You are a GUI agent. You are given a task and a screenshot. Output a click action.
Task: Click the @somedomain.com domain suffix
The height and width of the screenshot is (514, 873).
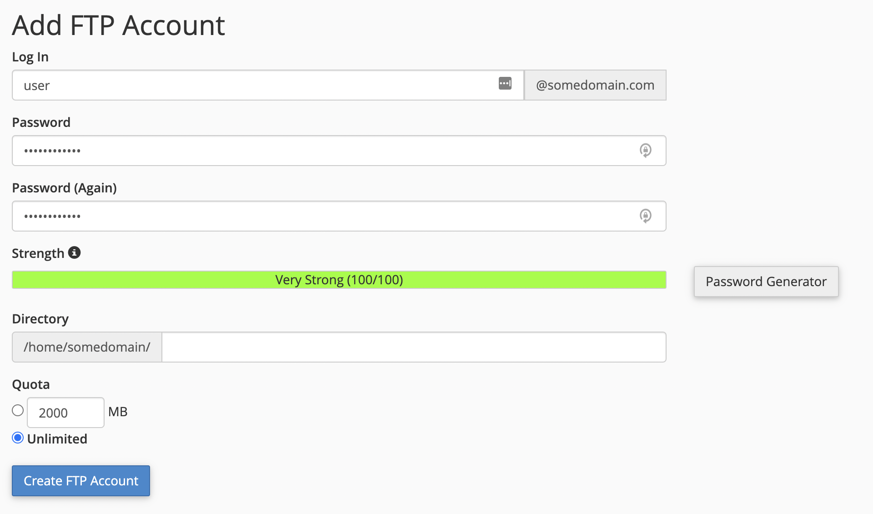(x=595, y=86)
